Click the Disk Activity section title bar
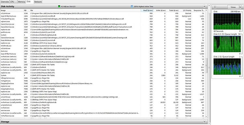This screenshot has height=125, width=244. tap(104, 6)
